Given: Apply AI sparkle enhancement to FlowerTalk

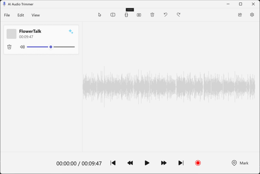Looking at the screenshot, I should (x=71, y=31).
